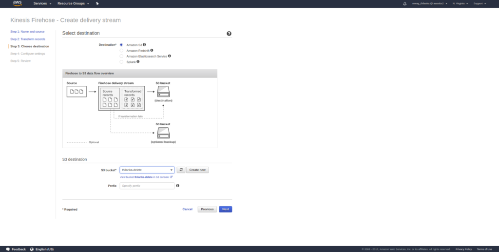The image size is (499, 252).
Task: Expand the Services menu
Action: coord(42,3)
